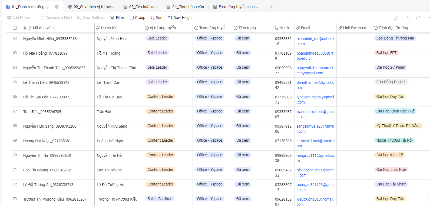This screenshot has width=430, height=206.
Task: Click email hangsc2111@gmail.com
Action: (x=315, y=158)
